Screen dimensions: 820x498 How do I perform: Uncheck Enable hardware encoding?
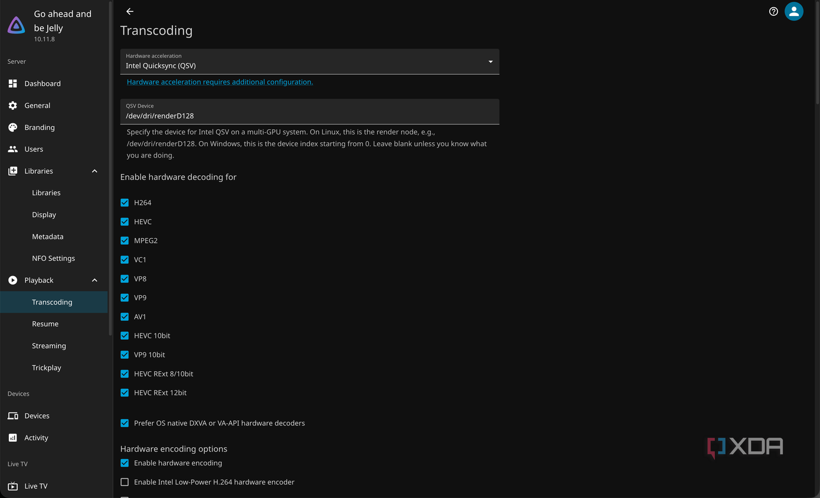pos(125,463)
